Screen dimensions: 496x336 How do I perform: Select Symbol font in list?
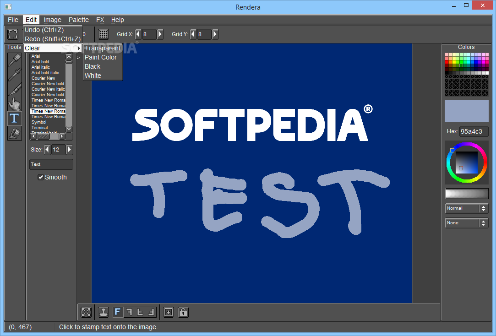coord(48,122)
